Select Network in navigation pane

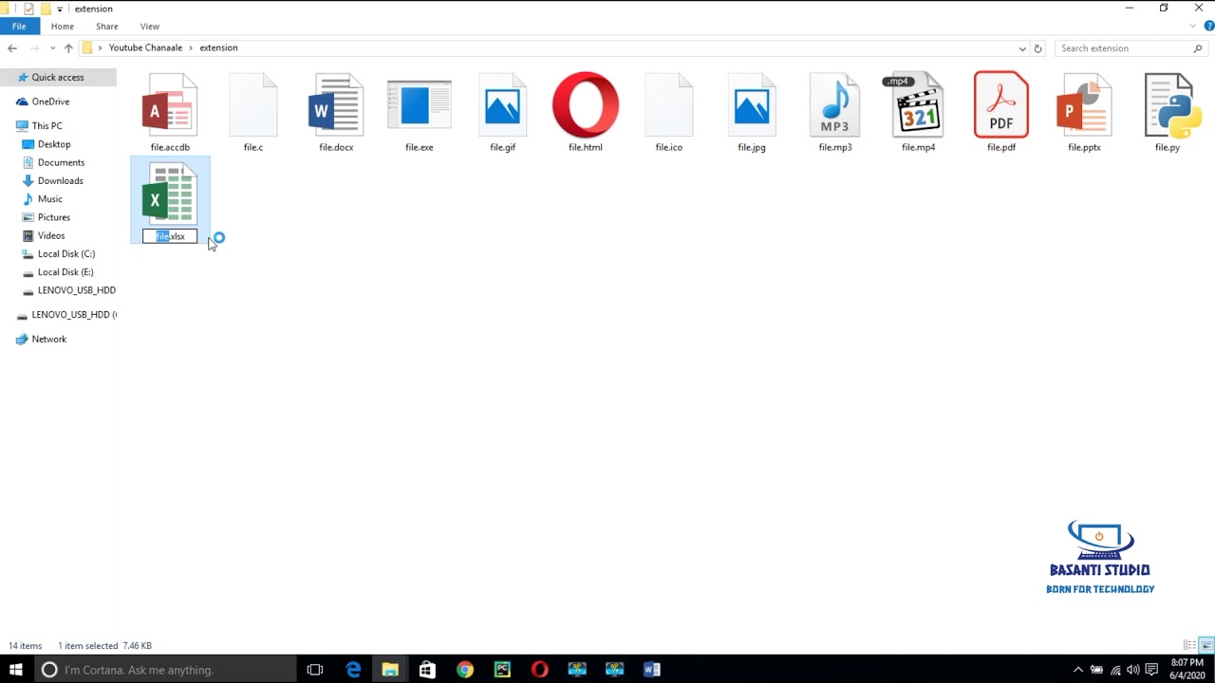coord(48,339)
